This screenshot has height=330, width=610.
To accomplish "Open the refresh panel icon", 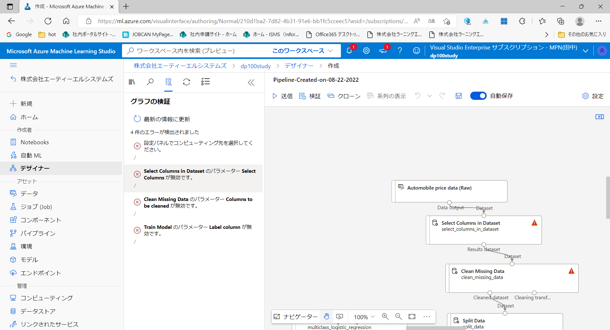I will point(186,82).
